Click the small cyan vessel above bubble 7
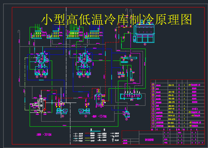The width and height of the screenshot is (208, 148). click(x=127, y=114)
